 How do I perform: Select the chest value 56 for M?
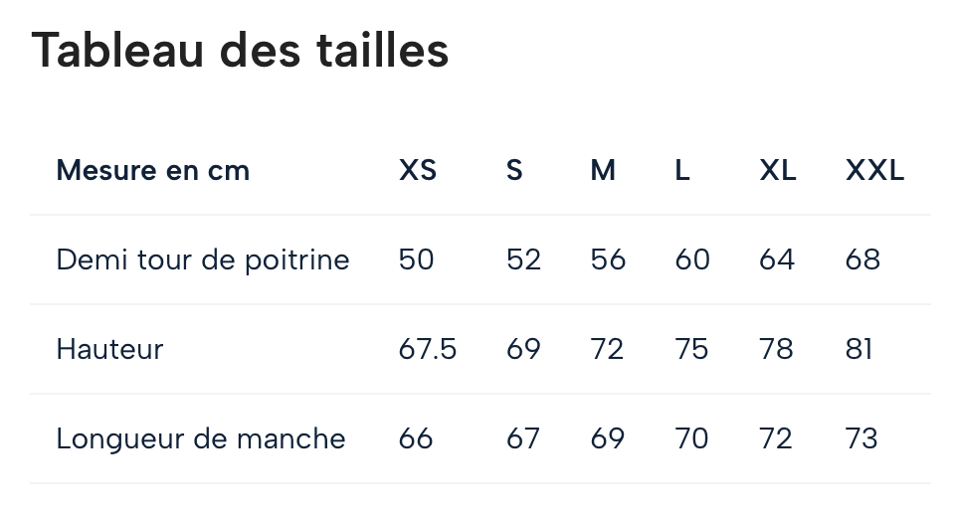coord(608,260)
